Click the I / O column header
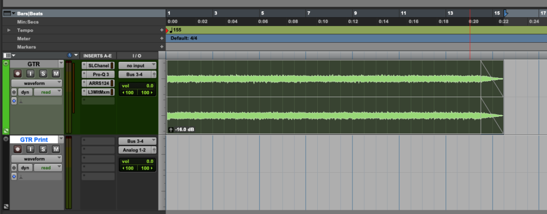This screenshot has width=547, height=214. (x=137, y=56)
